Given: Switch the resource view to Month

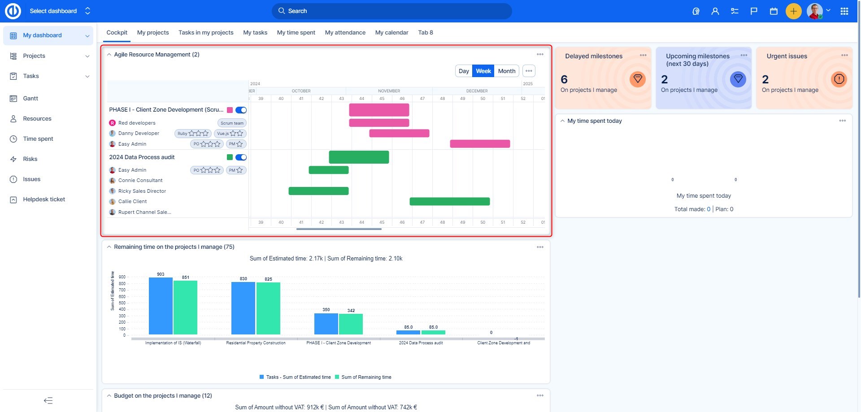Looking at the screenshot, I should click(x=506, y=71).
